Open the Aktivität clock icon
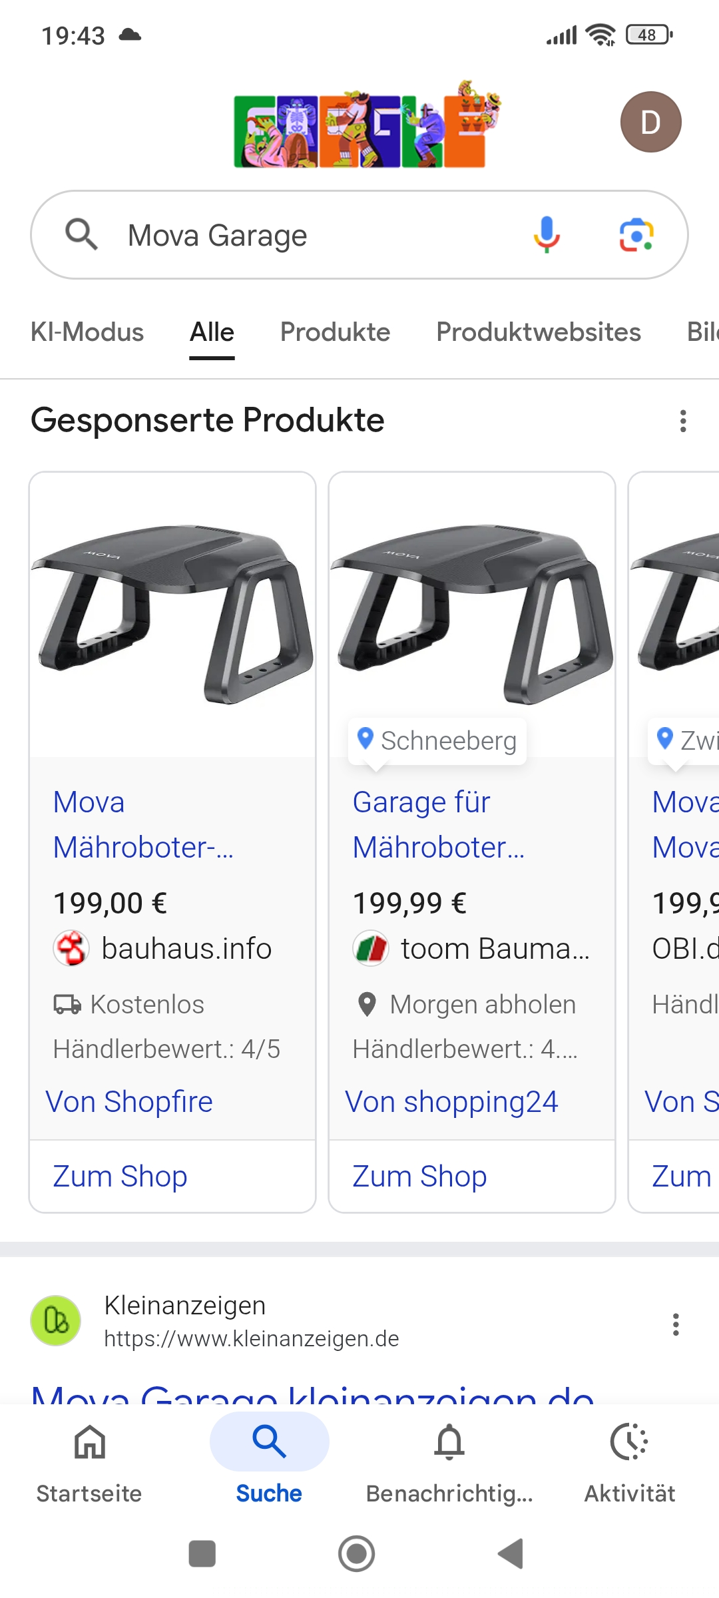The width and height of the screenshot is (719, 1598). 629,1442
